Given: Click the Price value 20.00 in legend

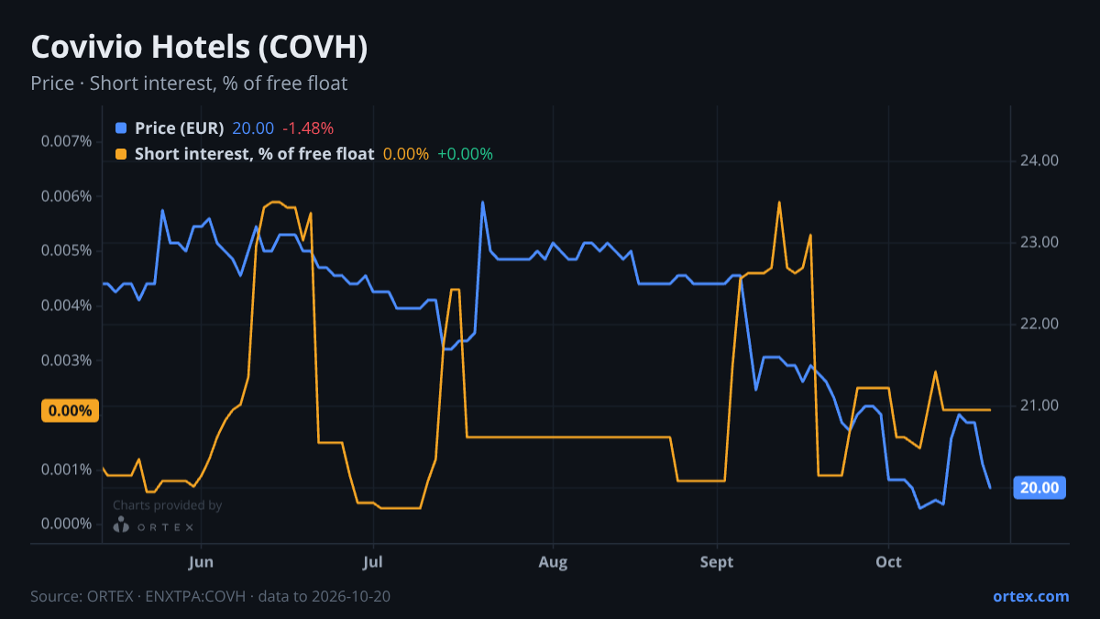Looking at the screenshot, I should tap(253, 128).
